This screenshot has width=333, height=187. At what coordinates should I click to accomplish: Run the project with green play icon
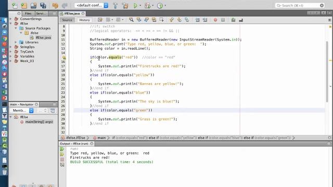click(x=135, y=6)
